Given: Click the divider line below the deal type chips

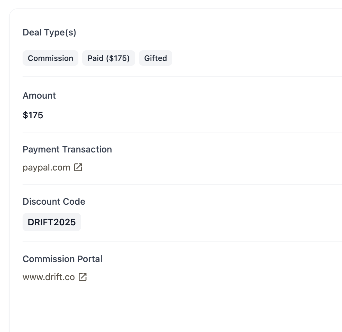Looking at the screenshot, I should 182,76.
